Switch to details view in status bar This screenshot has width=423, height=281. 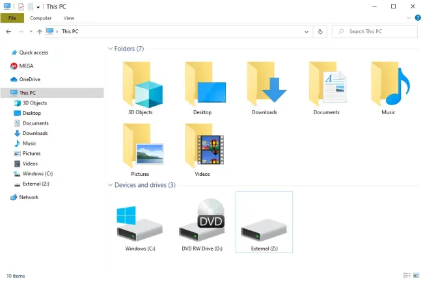[407, 276]
